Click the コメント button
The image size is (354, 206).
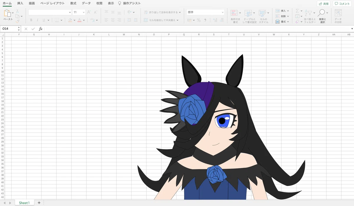(x=342, y=4)
